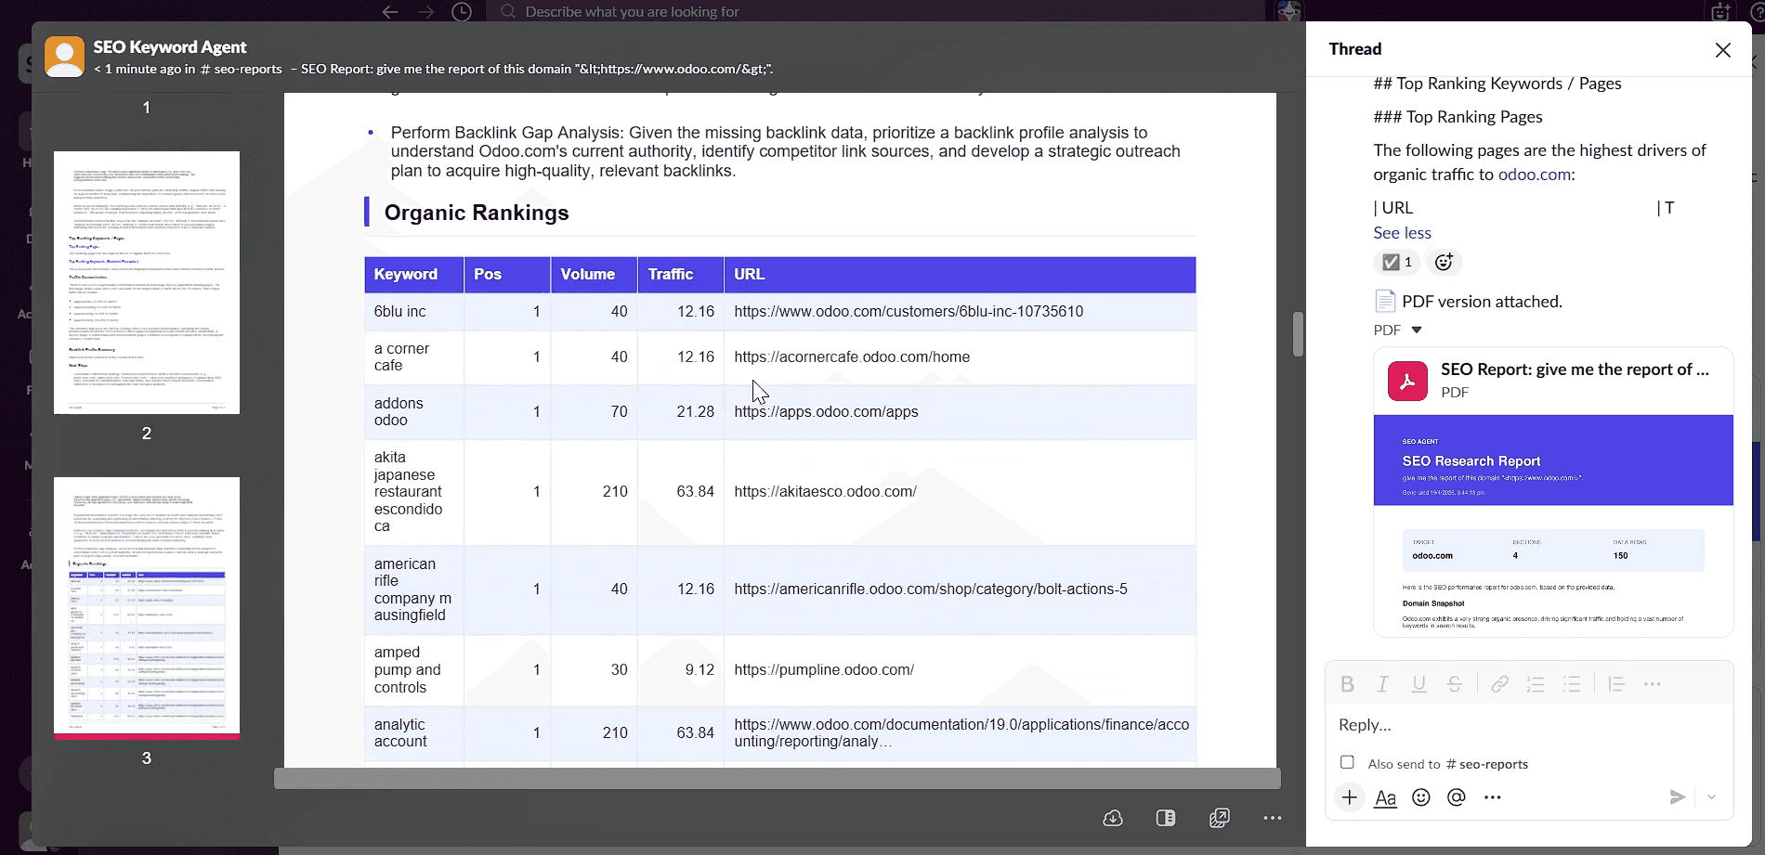Viewport: 1765px width, 855px height.
Task: Start an ordered list in the reply
Action: (1536, 684)
